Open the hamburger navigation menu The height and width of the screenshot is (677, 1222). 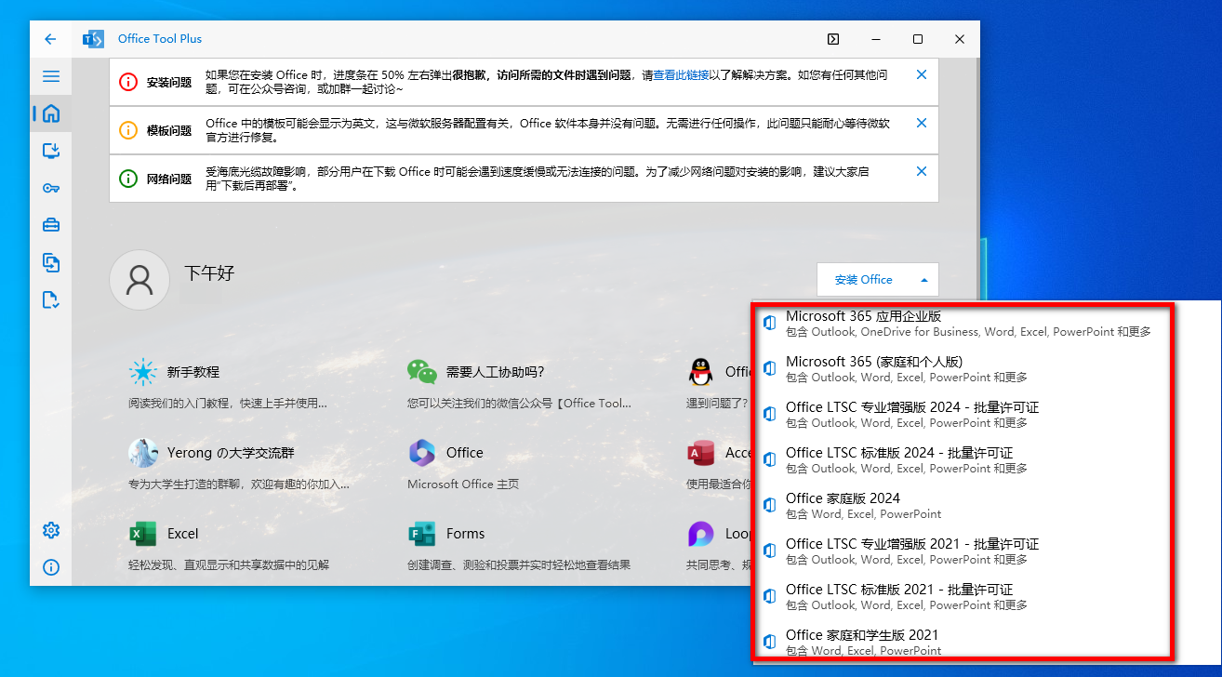51,76
